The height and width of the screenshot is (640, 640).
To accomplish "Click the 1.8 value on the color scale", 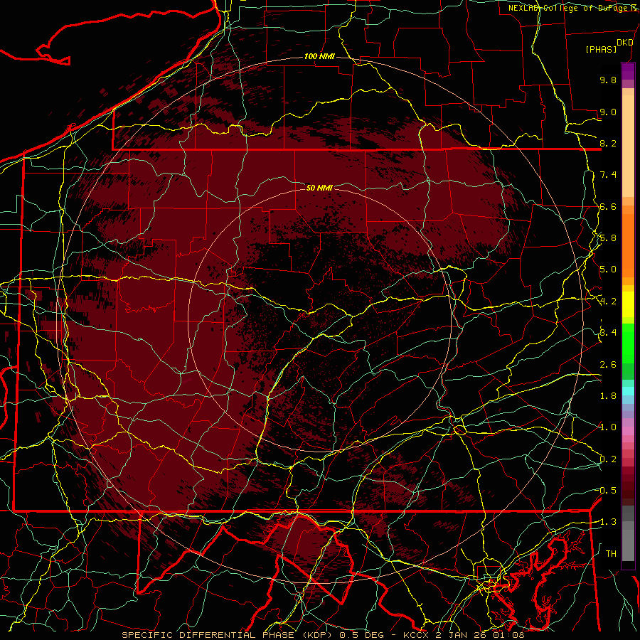I will coord(608,396).
